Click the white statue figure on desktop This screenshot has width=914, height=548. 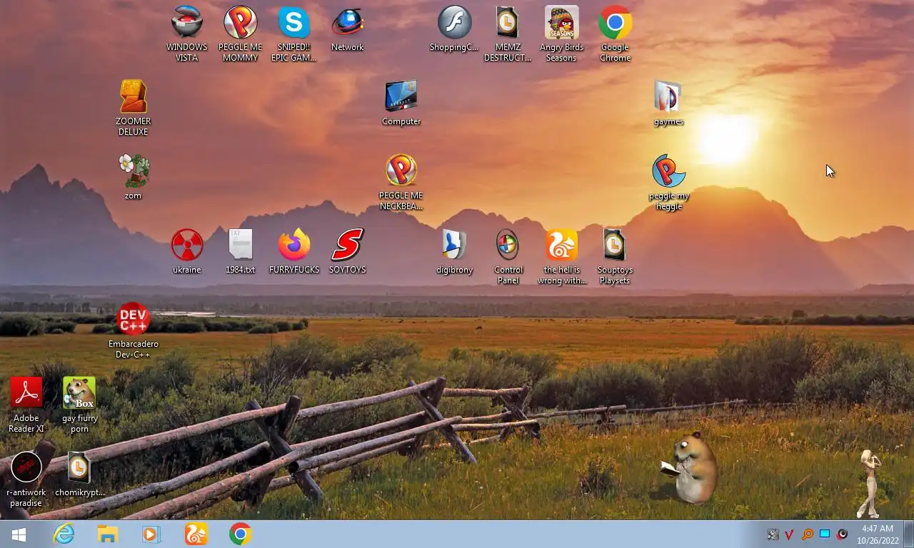coord(870,483)
